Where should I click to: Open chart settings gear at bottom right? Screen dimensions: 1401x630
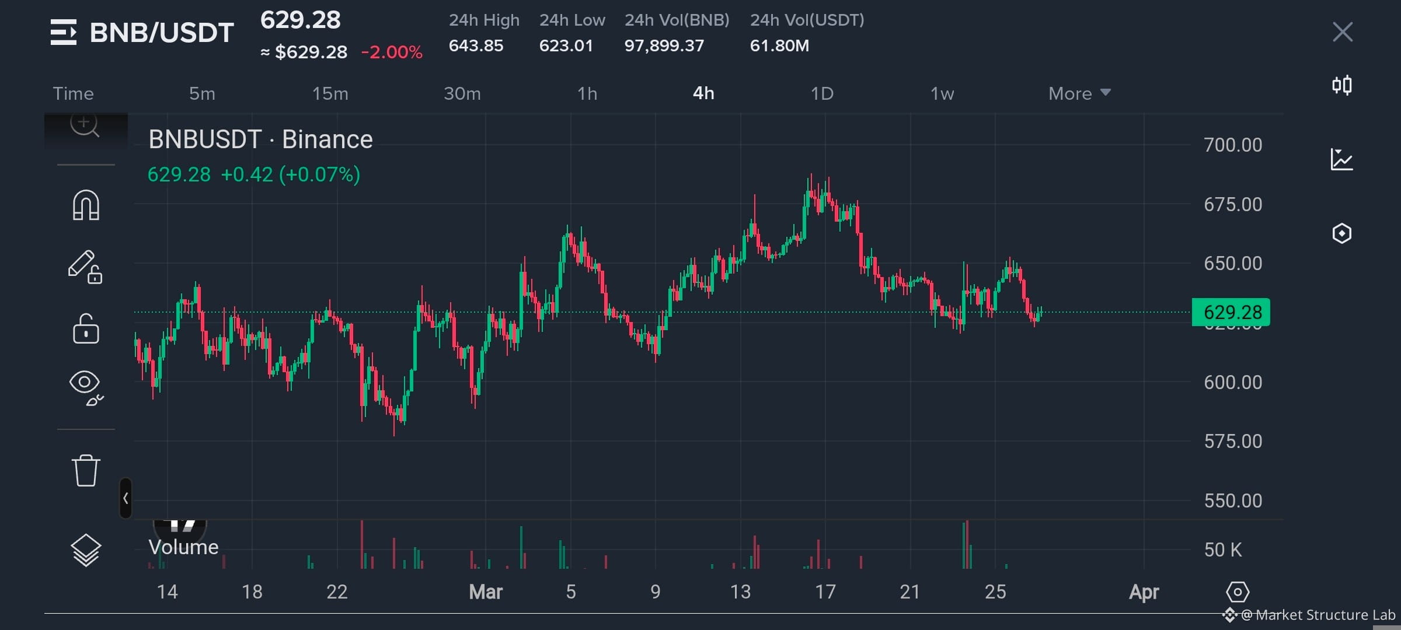point(1238,592)
